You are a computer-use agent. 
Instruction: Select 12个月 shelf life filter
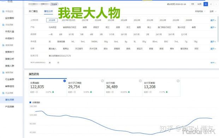coord(184,34)
